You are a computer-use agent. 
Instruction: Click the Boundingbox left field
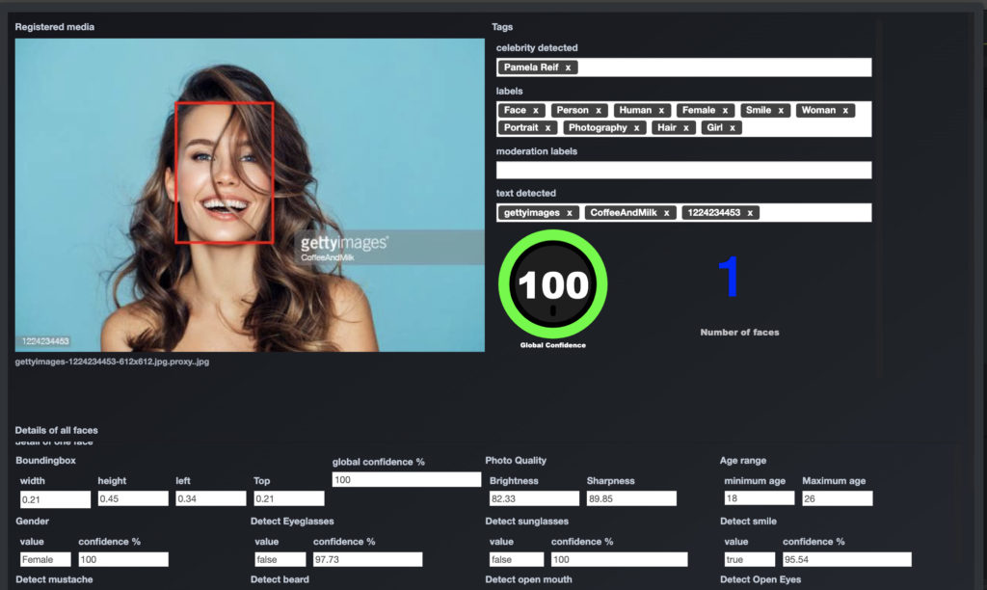coord(211,498)
